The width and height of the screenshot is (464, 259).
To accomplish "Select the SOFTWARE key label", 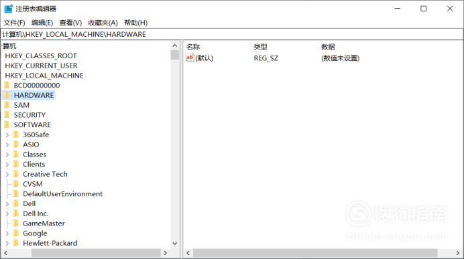I will (x=32, y=124).
